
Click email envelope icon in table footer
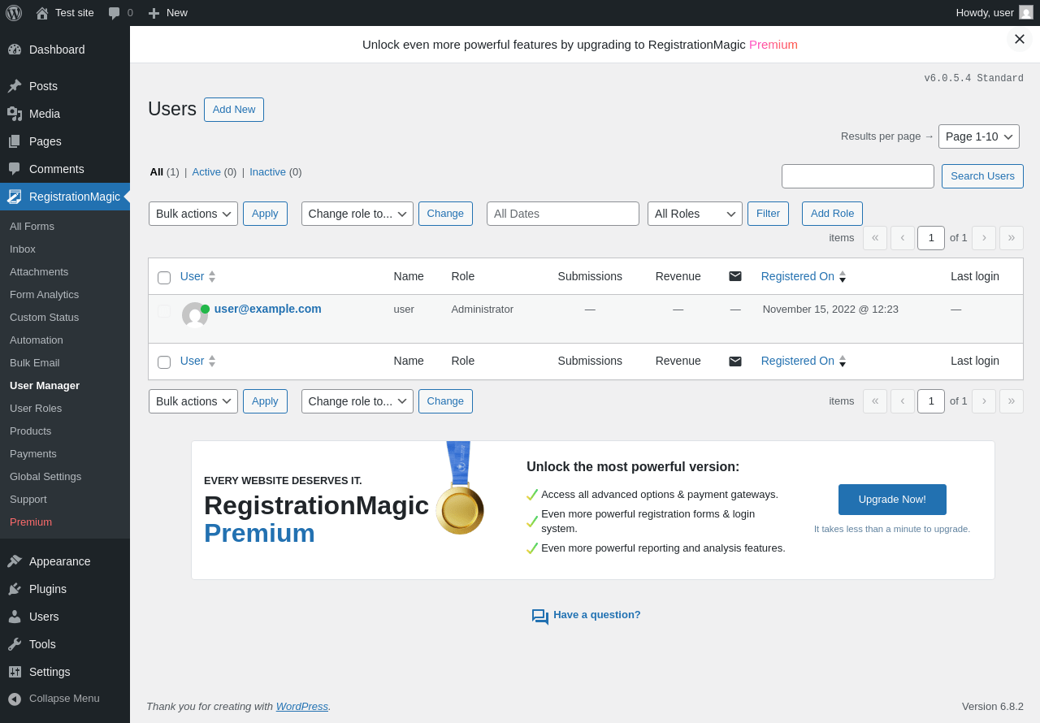pyautogui.click(x=735, y=361)
